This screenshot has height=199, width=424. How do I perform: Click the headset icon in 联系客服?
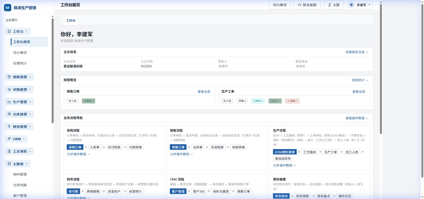point(300,5)
